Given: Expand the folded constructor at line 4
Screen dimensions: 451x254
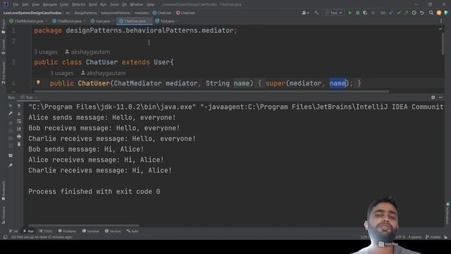Looking at the screenshot, I should pyautogui.click(x=31, y=83).
